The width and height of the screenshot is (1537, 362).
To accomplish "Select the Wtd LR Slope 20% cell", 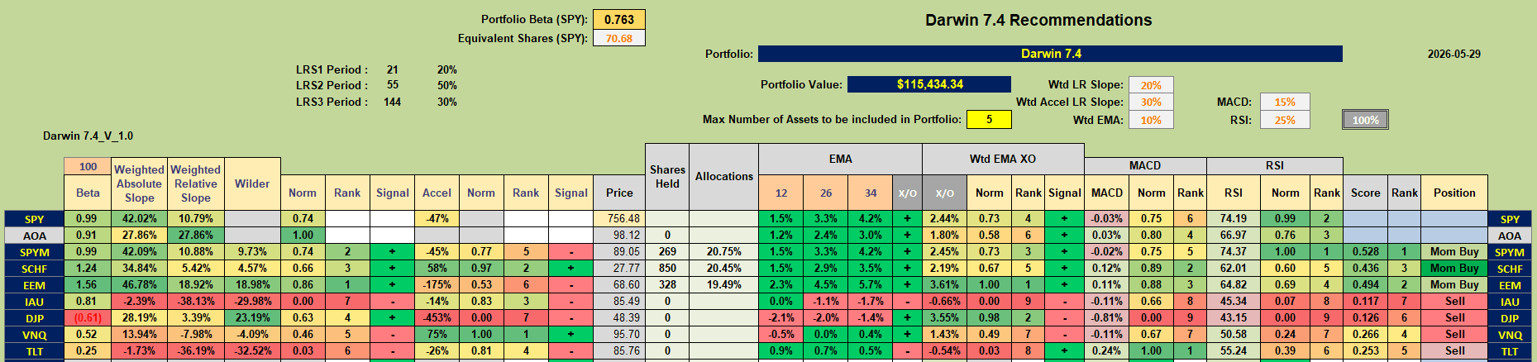I will coord(1151,85).
